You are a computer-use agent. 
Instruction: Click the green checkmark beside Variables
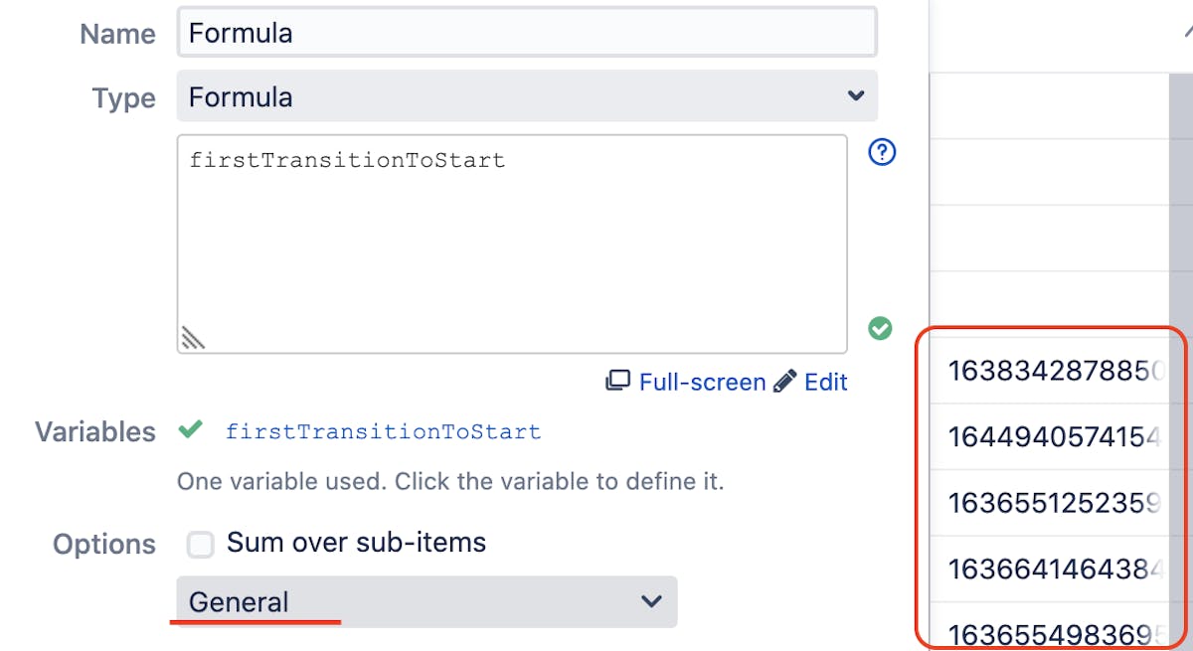click(190, 431)
